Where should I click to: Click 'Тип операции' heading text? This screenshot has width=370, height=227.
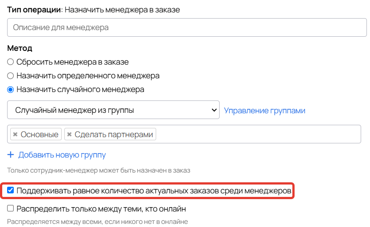pos(34,10)
